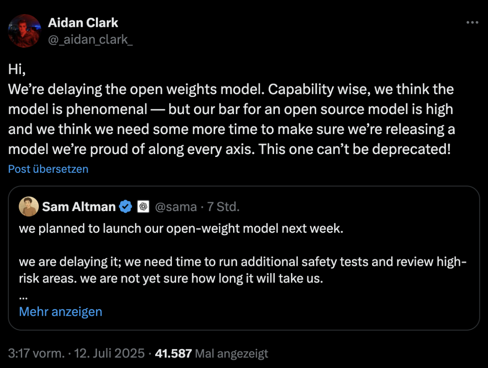
Task: Click the main post text about delaying weights
Action: coord(231,119)
